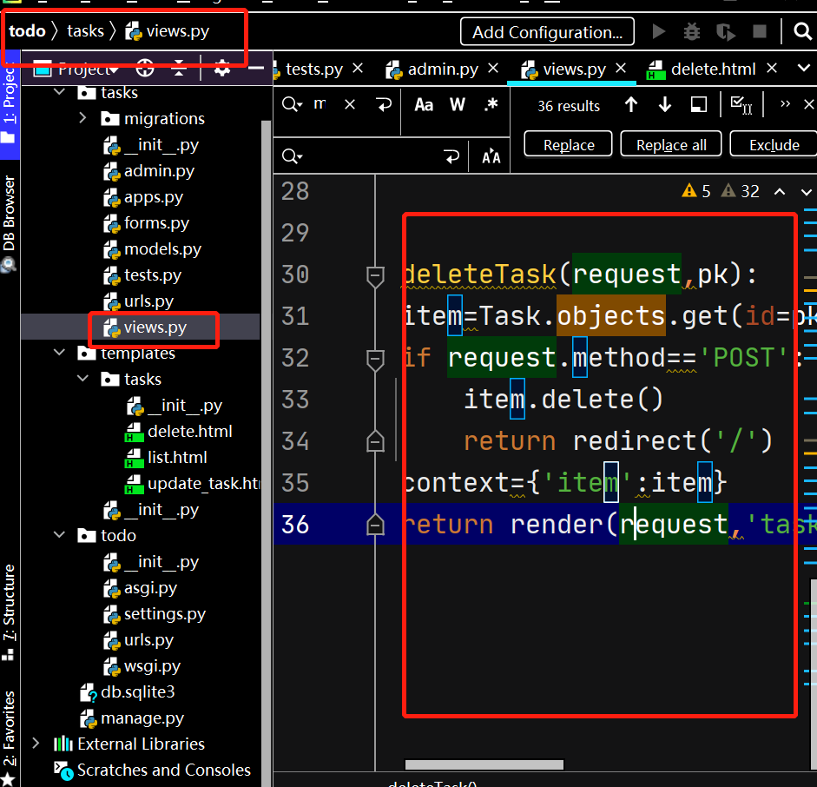The width and height of the screenshot is (817, 787).
Task: Run with coverage shield icon
Action: (725, 32)
